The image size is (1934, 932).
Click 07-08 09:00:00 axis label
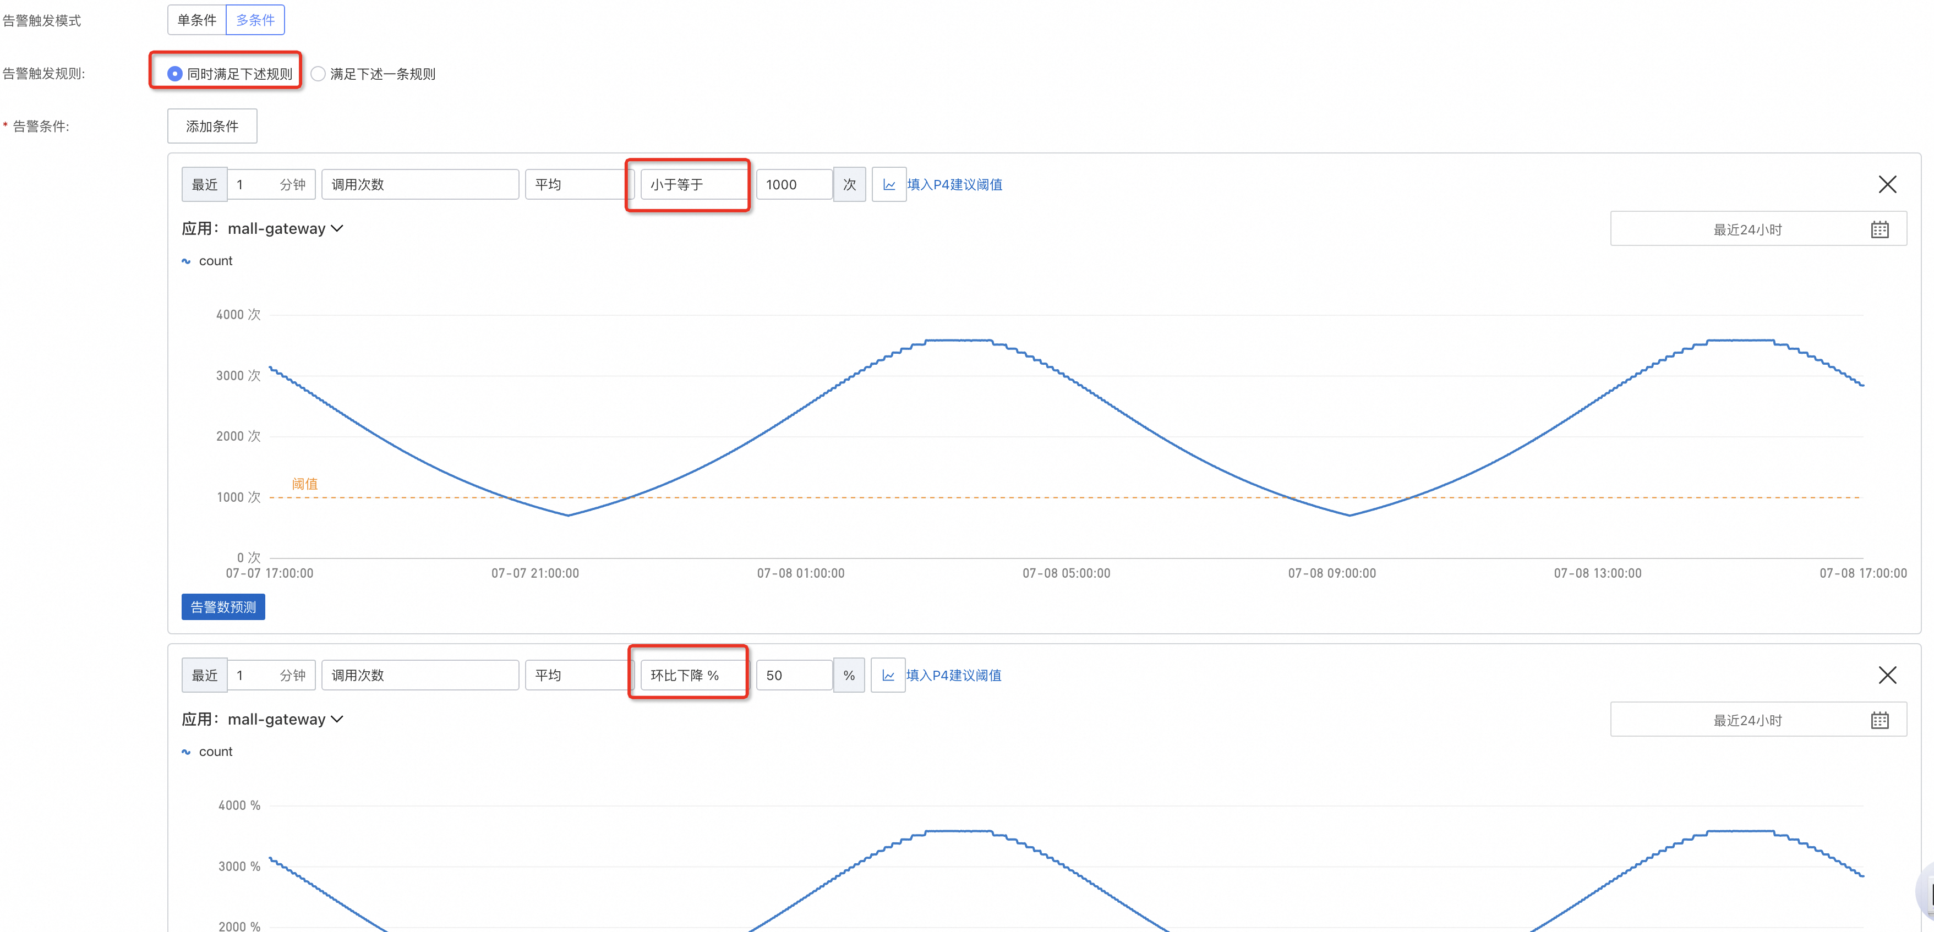pos(1332,573)
